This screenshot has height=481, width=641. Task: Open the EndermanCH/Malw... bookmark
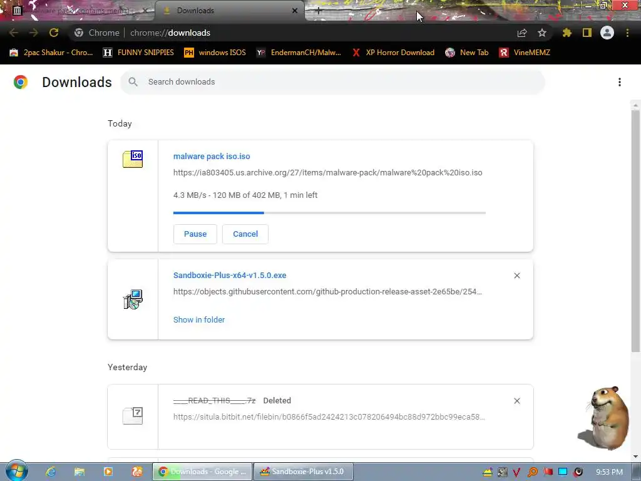click(299, 53)
